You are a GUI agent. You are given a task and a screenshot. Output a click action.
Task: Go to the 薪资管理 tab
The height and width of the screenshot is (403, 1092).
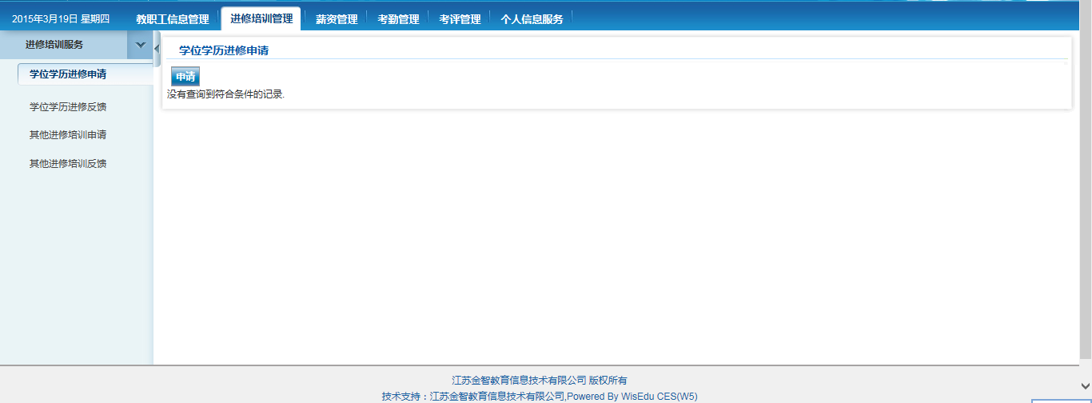tap(337, 19)
